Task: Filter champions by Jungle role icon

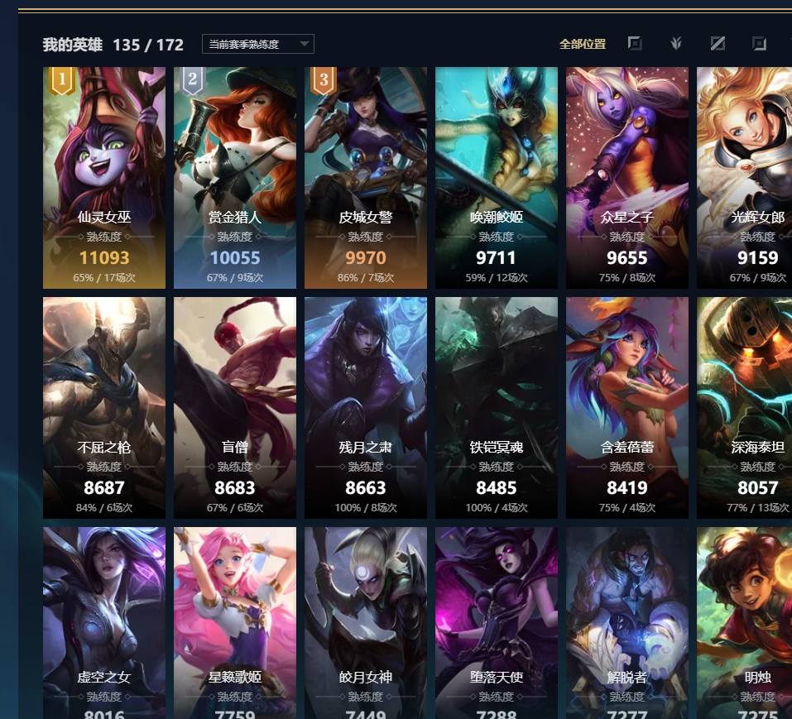Action: point(676,43)
